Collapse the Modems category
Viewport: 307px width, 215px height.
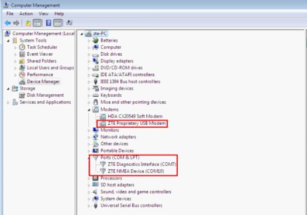pos(89,110)
